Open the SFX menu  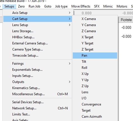click(97, 6)
